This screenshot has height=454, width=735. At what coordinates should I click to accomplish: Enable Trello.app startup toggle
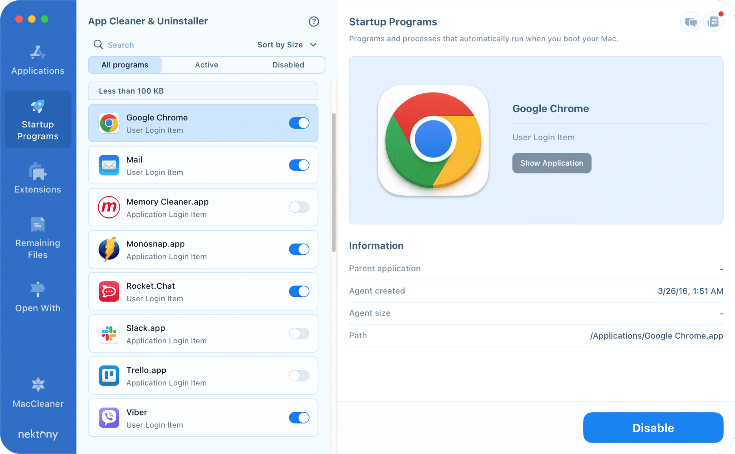tap(299, 376)
